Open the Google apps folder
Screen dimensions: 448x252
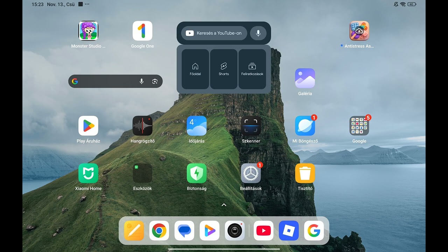coord(359,126)
